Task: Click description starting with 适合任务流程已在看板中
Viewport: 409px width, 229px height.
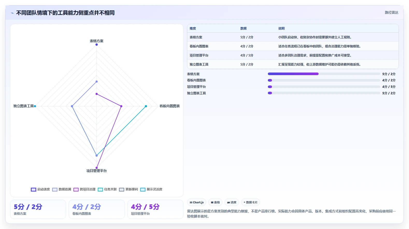Action: 320,46
